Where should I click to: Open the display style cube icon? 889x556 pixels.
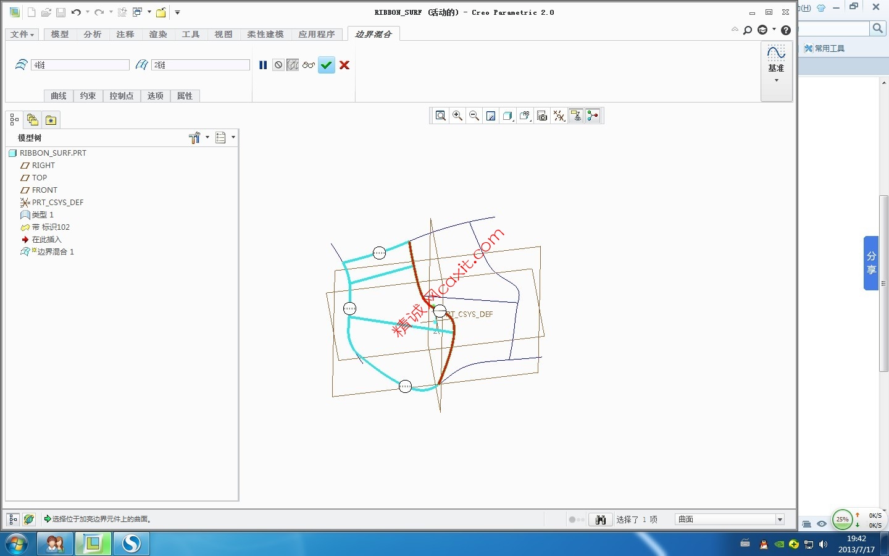508,116
